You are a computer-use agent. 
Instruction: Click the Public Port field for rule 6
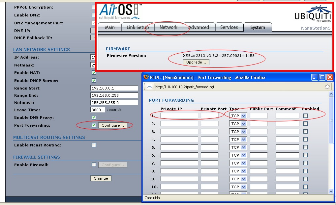tap(259, 155)
